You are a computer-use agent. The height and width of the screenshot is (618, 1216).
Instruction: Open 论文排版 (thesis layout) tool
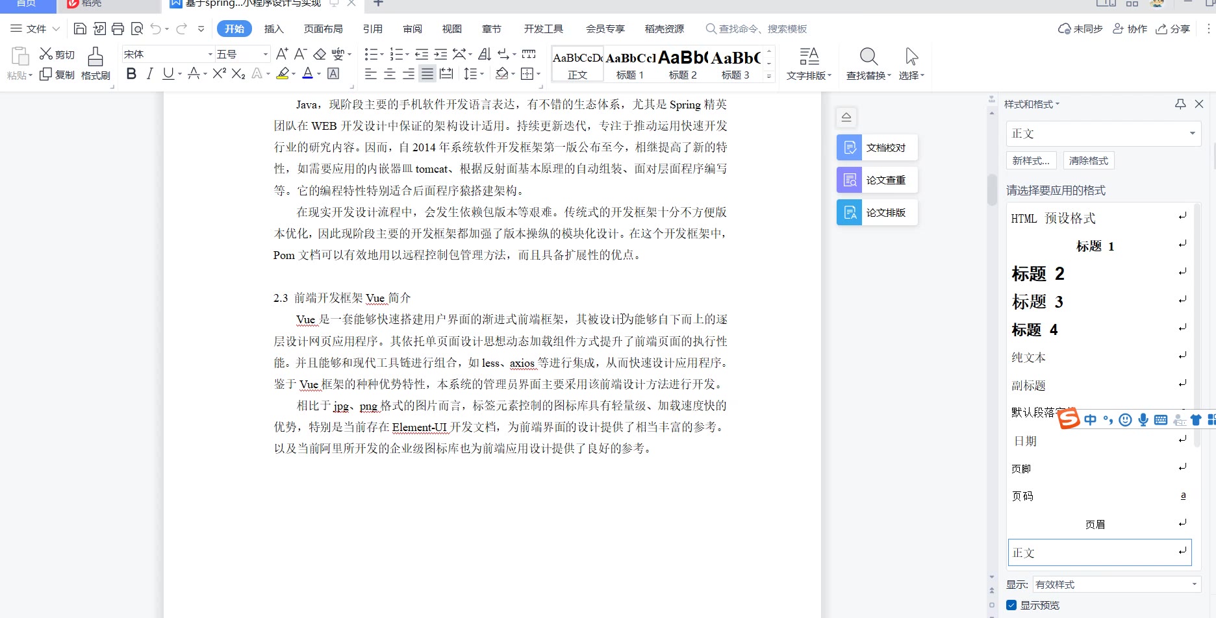(877, 212)
